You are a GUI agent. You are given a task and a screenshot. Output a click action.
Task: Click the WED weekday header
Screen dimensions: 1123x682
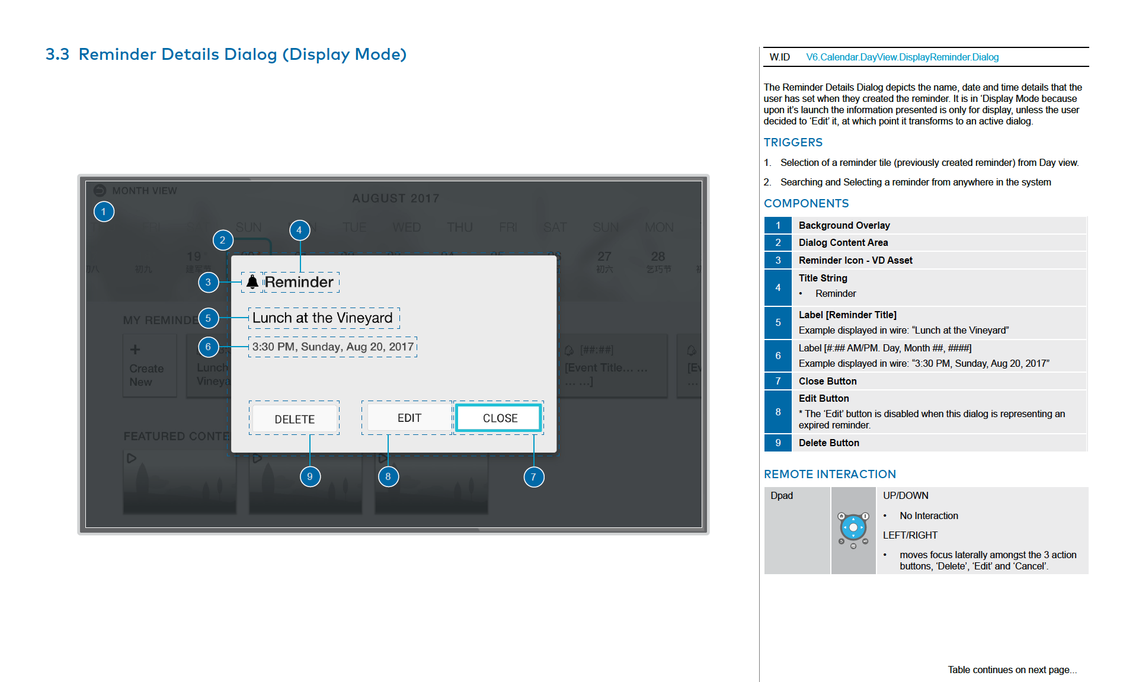tap(407, 228)
